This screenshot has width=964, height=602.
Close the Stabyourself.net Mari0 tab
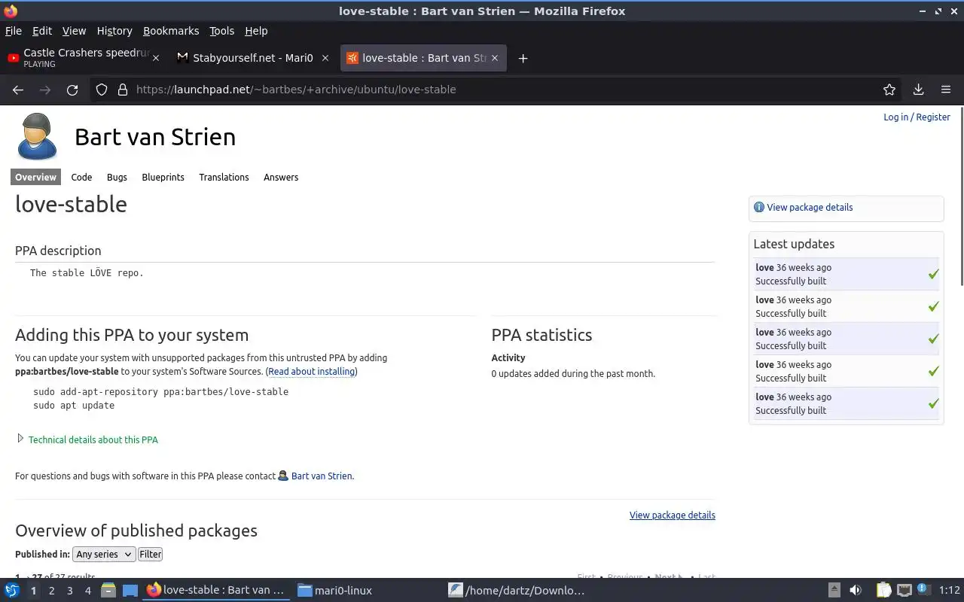[x=325, y=58]
